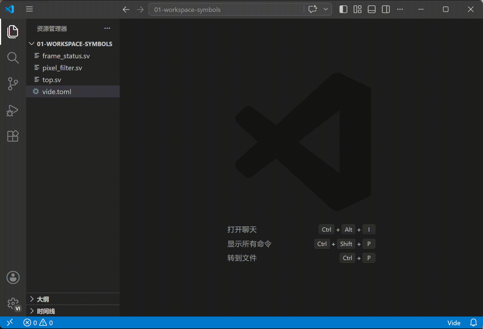Image resolution: width=483 pixels, height=329 pixels.
Task: Click the Vide status bar item
Action: (454, 323)
